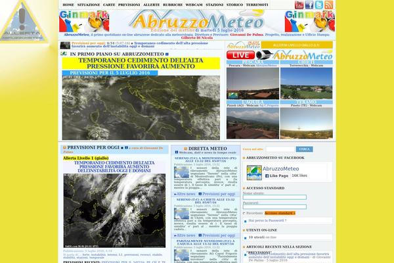Click the Accesso standard login button
Viewport: 394px width, 263px height.
click(x=280, y=213)
